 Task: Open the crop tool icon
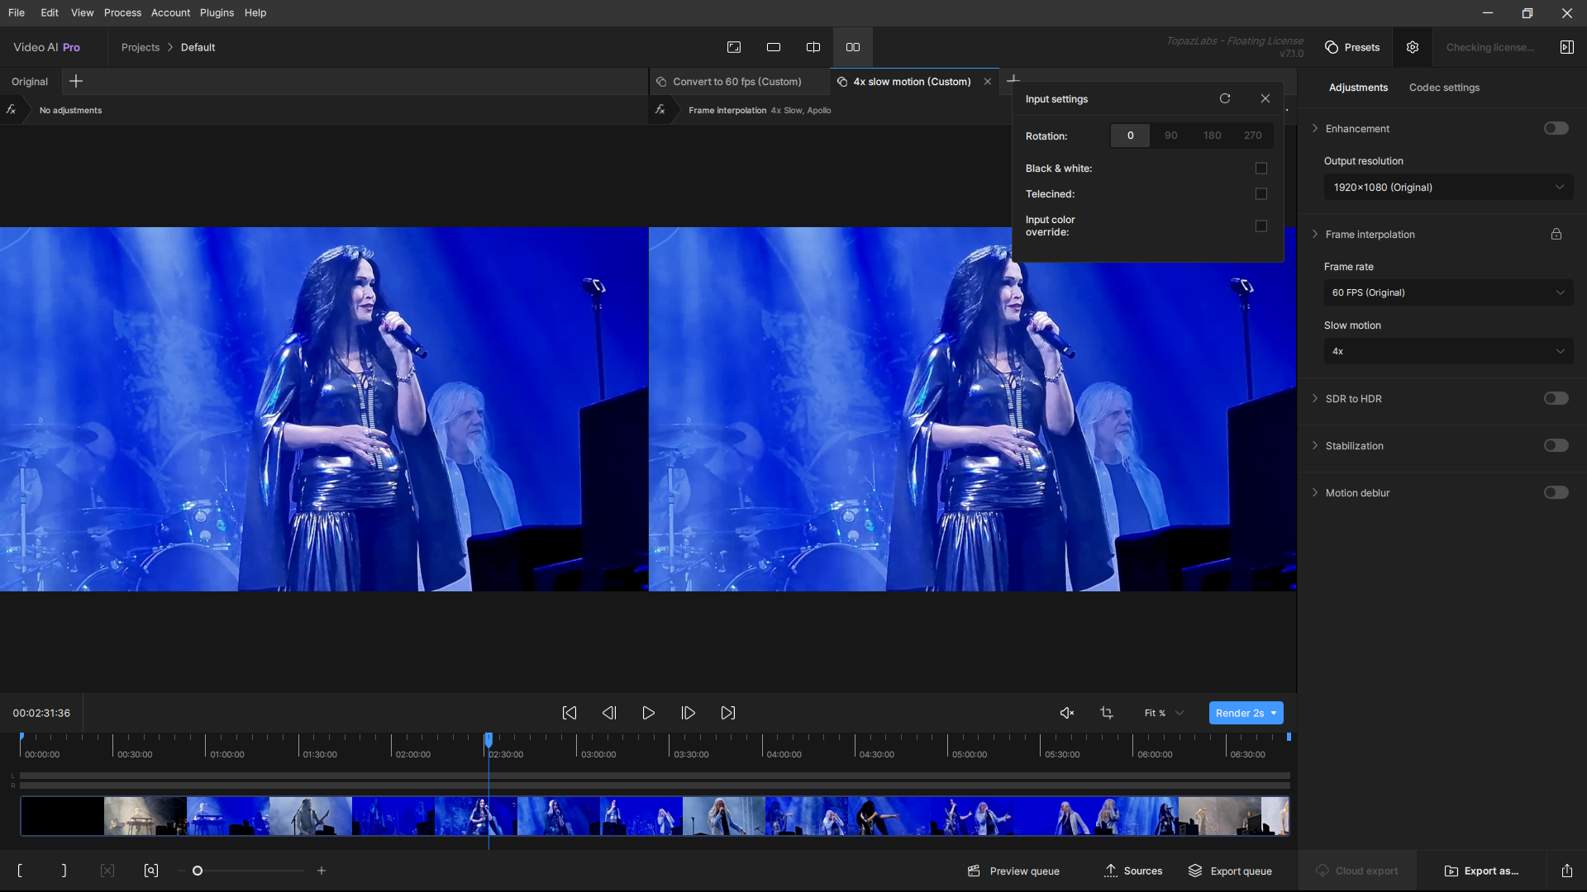1107,713
